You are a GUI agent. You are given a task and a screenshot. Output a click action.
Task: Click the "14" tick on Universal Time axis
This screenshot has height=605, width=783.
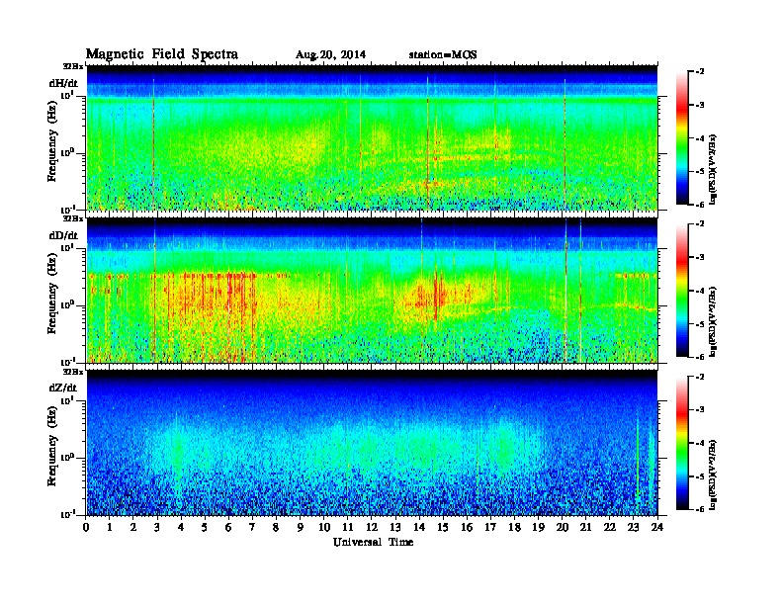[419, 527]
